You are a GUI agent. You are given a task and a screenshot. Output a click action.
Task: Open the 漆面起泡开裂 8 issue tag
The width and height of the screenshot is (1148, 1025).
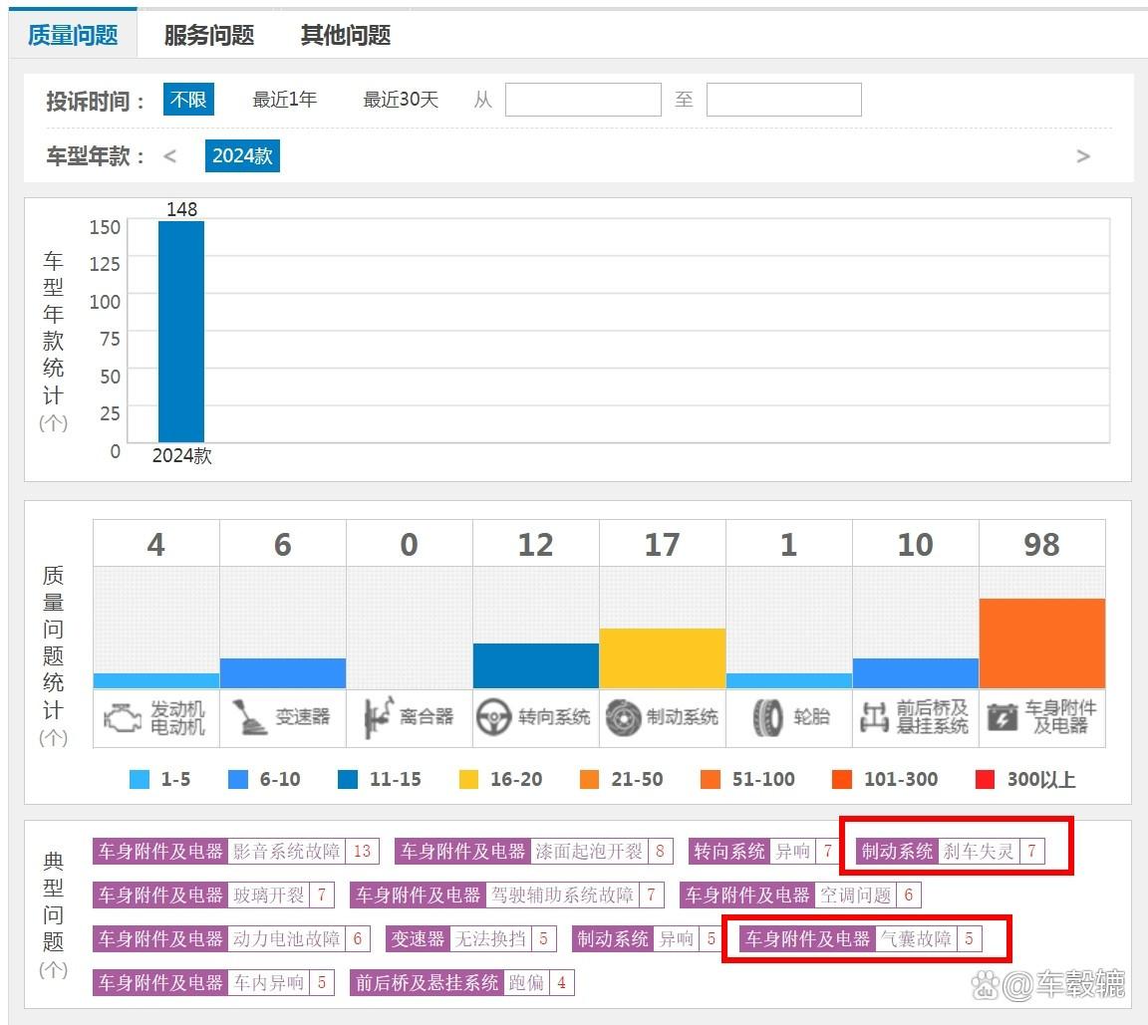coord(533,851)
